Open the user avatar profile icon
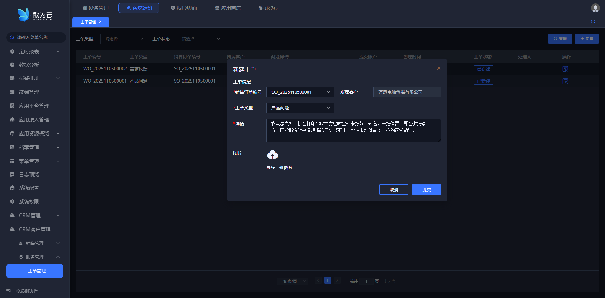 click(595, 8)
